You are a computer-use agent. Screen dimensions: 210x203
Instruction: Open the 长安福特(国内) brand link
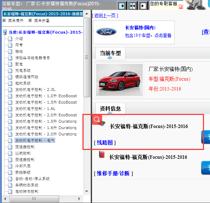[x=140, y=28]
